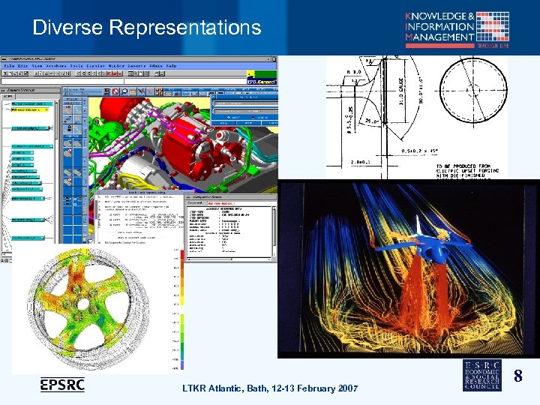Click the purple bottom segment of wheel color legend
540x405 pixels.
pyautogui.click(x=182, y=365)
